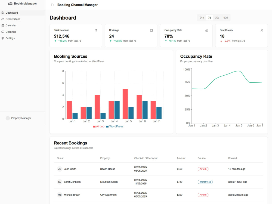Viewport: 272px width, 204px height.
Task: Click the Jan 4 WordPress bar in chart
Action: (x=117, y=110)
